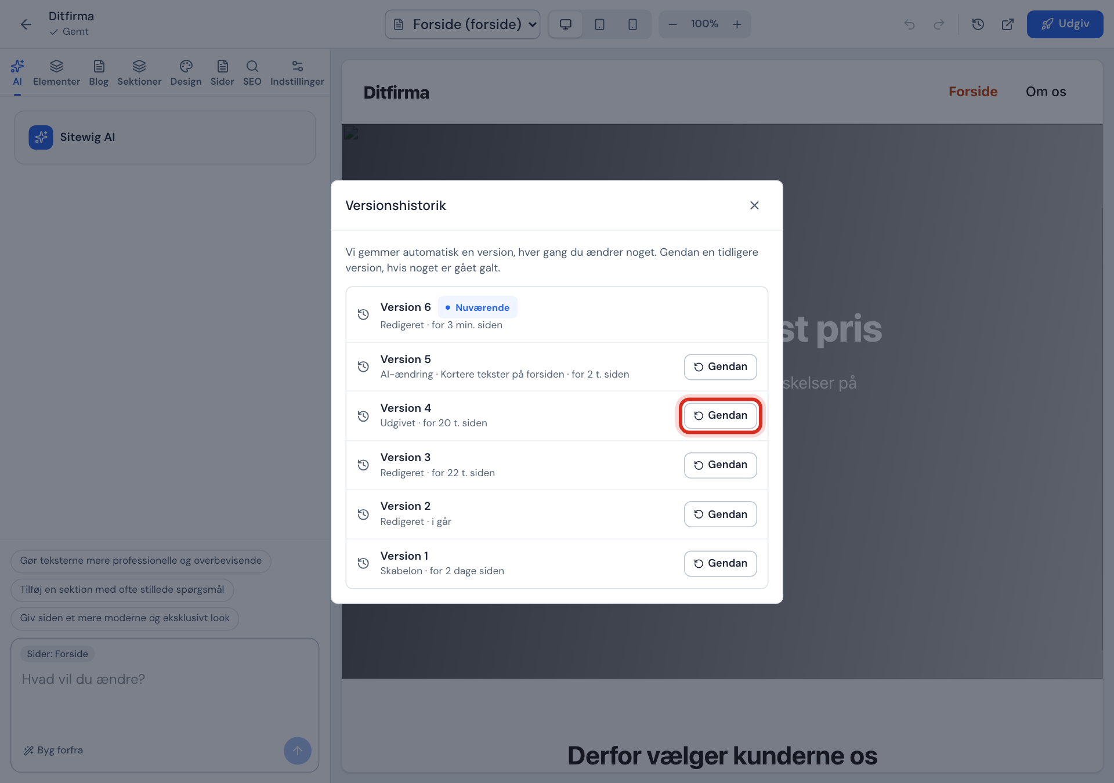
Task: Click the Om os nav link in preview
Action: [x=1046, y=92]
